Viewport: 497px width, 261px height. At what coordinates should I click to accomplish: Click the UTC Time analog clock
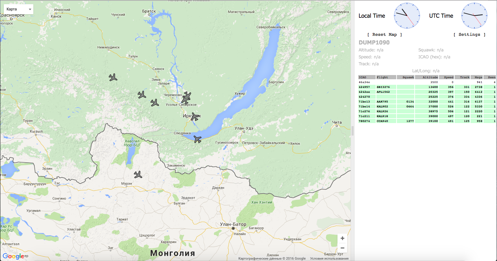click(474, 16)
